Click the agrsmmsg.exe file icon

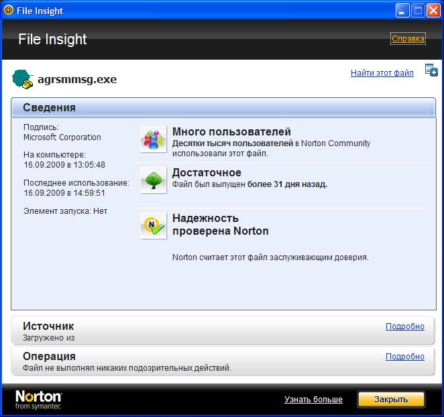click(23, 79)
